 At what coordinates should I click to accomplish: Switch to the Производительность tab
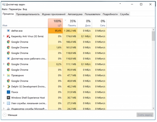[28, 14]
